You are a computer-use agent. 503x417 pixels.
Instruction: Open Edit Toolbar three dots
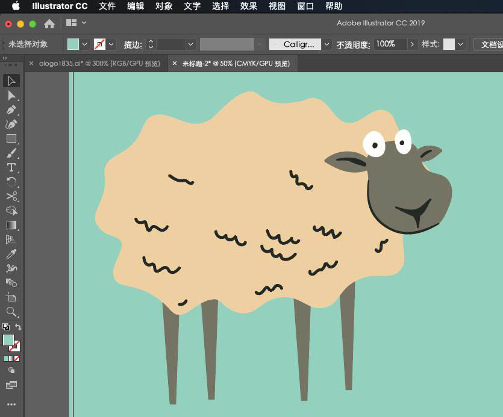tap(11, 404)
